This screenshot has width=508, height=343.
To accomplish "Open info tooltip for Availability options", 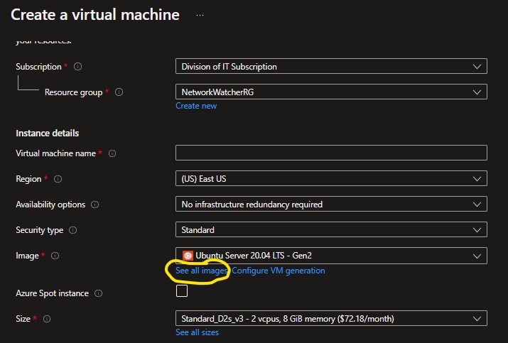I will pos(94,205).
